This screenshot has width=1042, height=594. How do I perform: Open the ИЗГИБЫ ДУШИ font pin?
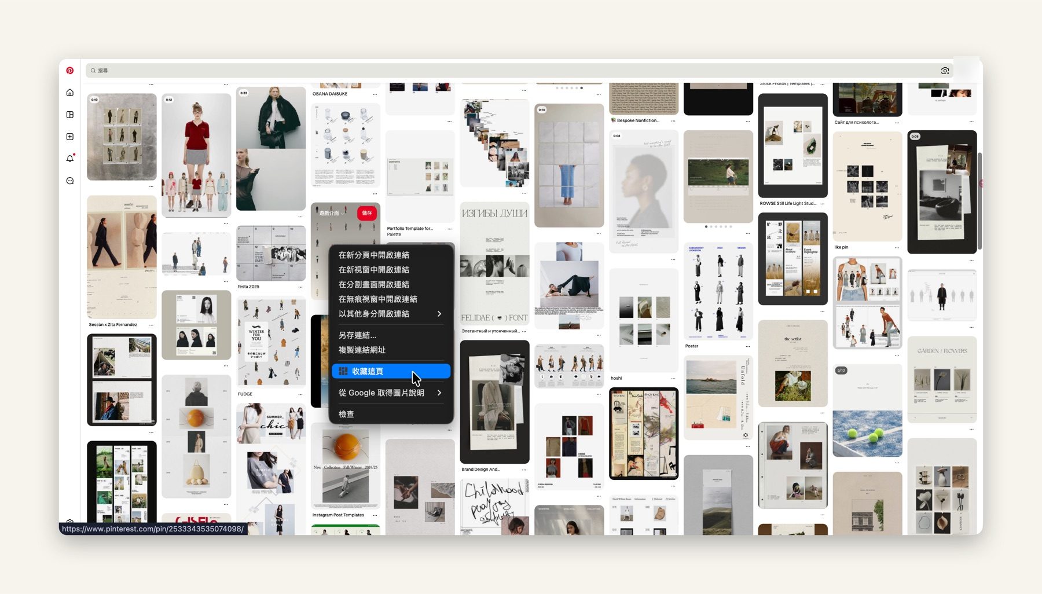(494, 263)
